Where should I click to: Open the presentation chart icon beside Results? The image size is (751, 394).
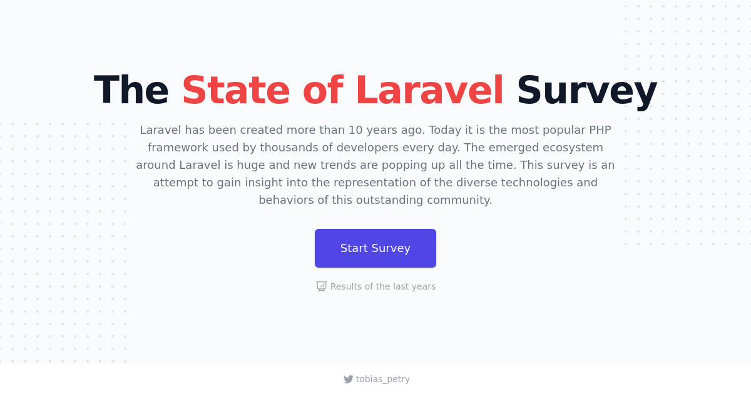[322, 286]
